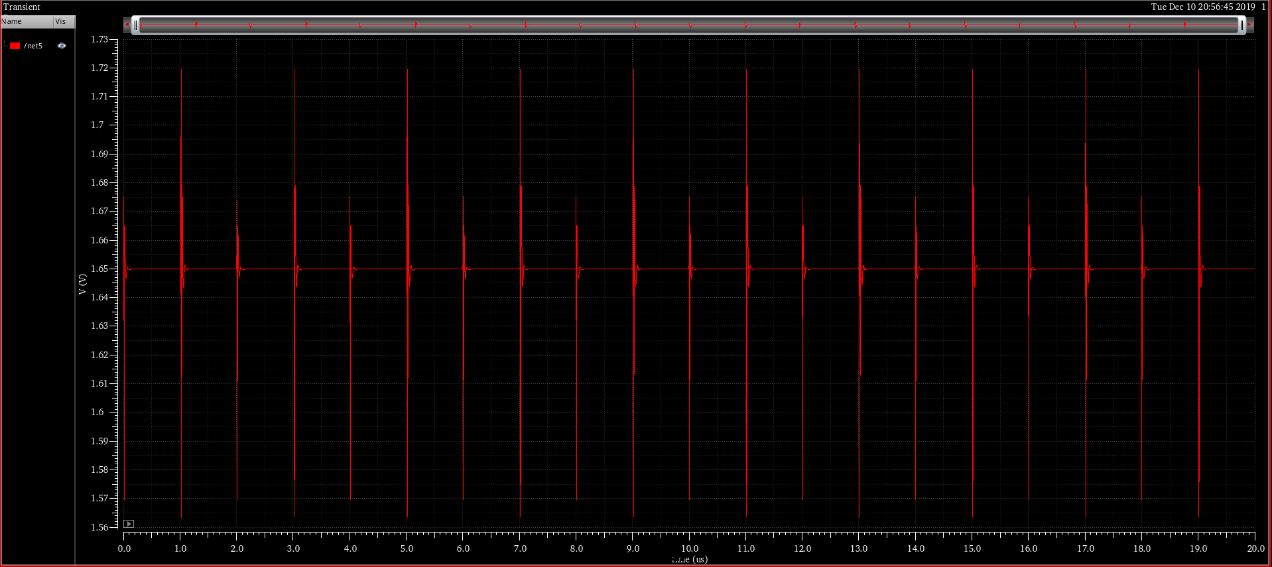This screenshot has width=1272, height=567.
Task: Click the middle of the waveform overview strip
Action: (x=688, y=25)
